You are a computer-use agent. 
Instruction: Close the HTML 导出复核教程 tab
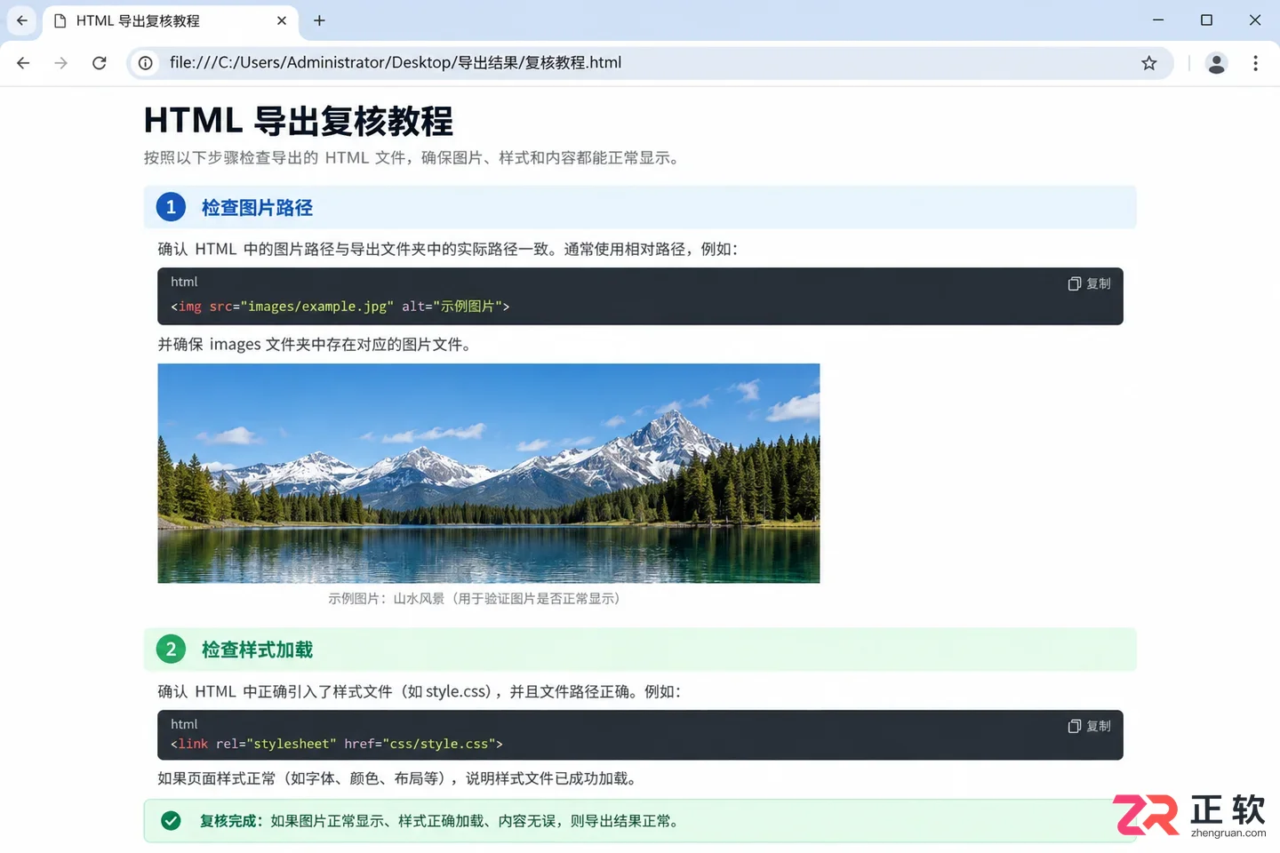click(x=282, y=20)
